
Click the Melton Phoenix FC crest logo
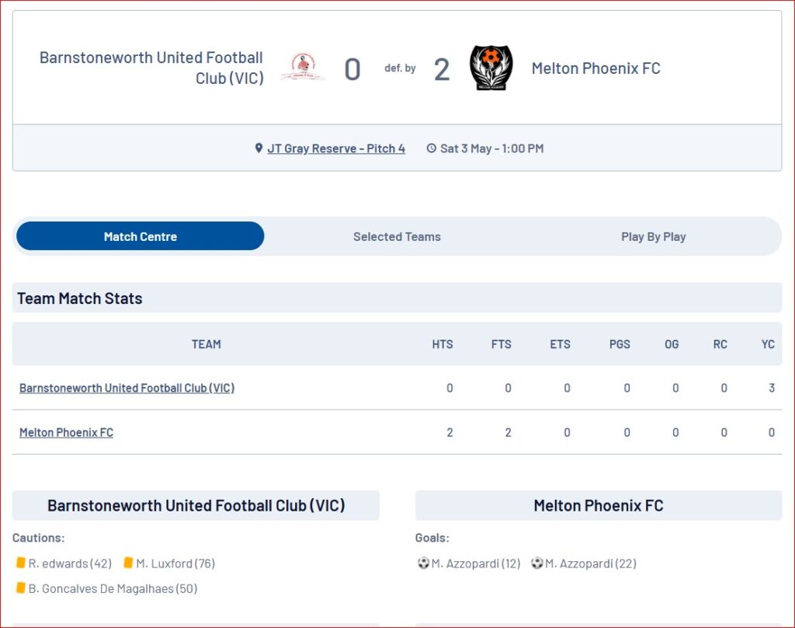click(491, 68)
